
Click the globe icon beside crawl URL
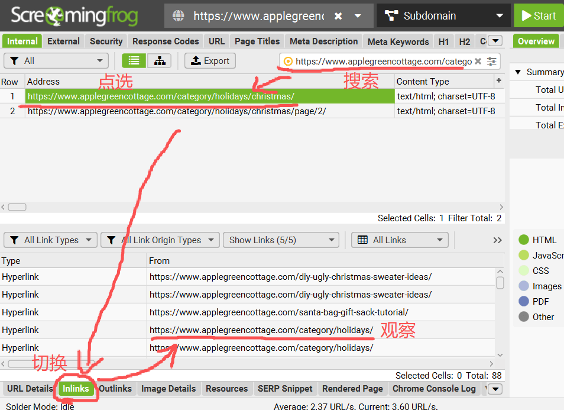178,16
